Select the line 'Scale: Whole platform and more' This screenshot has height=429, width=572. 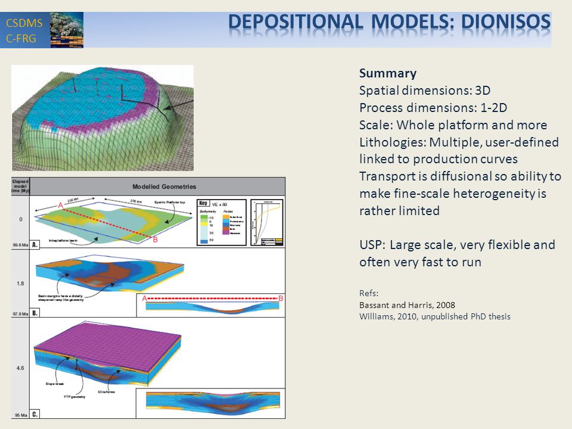coord(453,125)
